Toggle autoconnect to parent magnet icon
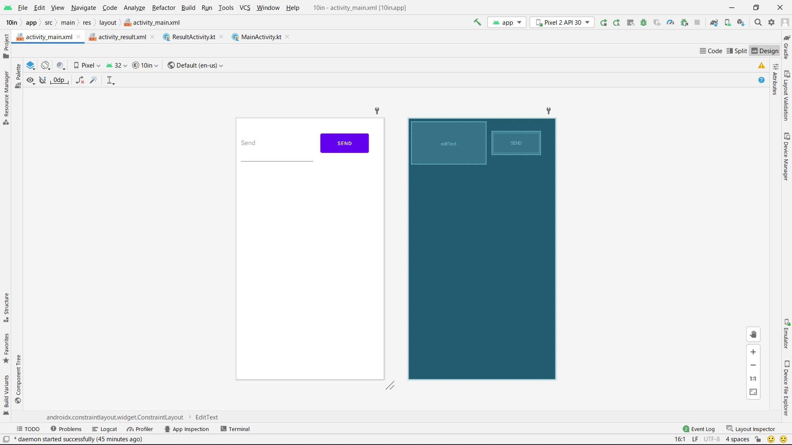 (42, 80)
